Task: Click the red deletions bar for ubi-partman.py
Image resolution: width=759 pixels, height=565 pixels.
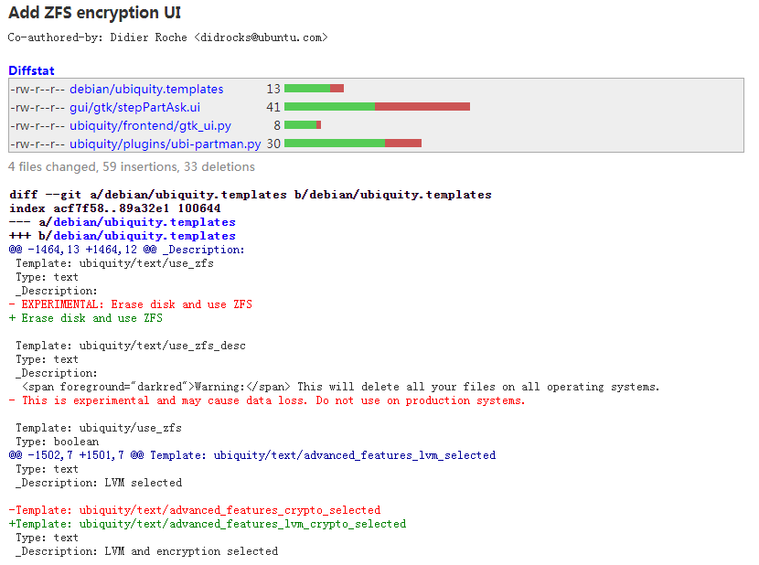Action: tap(402, 144)
